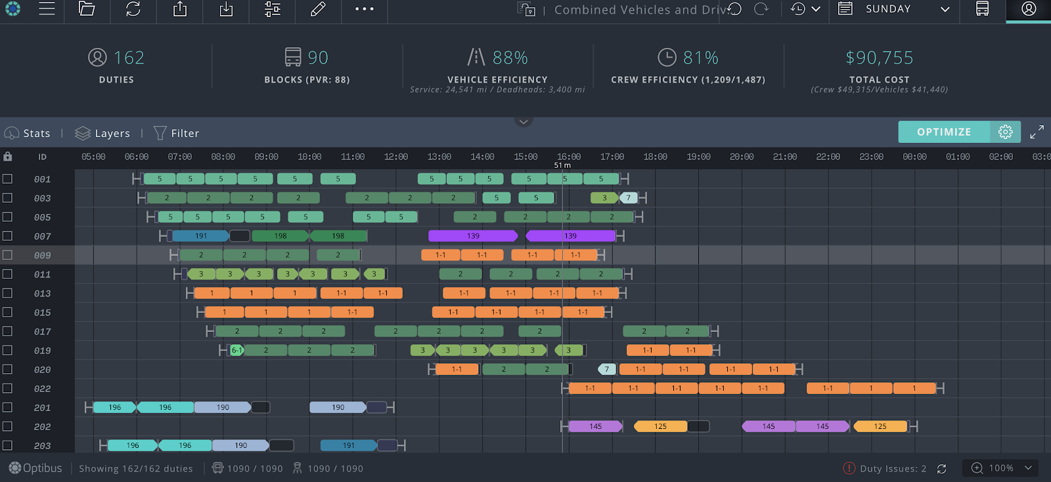The height and width of the screenshot is (482, 1051).
Task: Open the Filter menu
Action: tap(176, 133)
